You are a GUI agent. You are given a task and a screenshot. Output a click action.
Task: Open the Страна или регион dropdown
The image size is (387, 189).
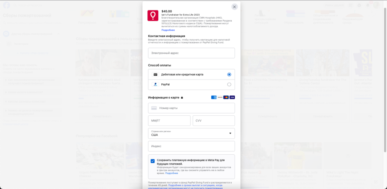tap(191, 133)
